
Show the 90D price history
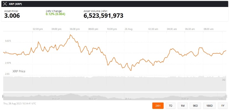point(195,106)
